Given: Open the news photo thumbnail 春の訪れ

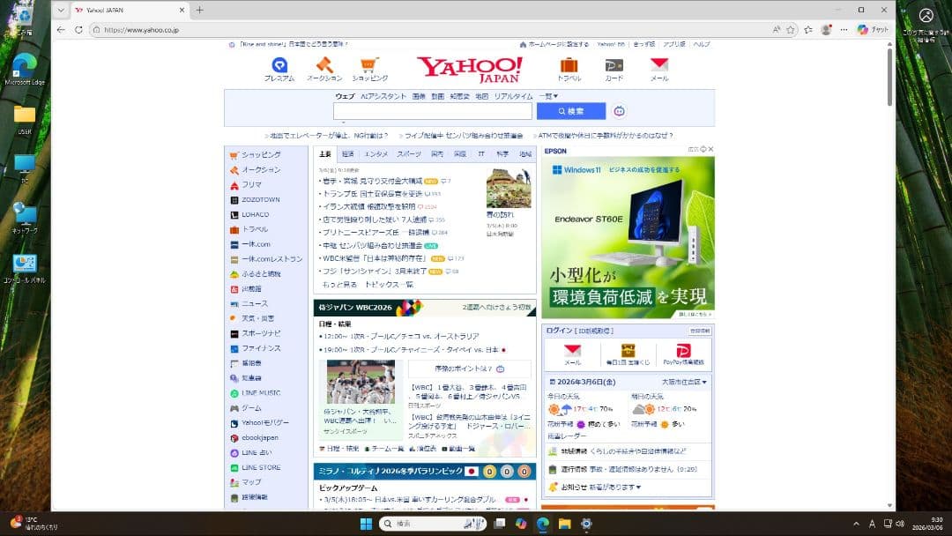Looking at the screenshot, I should [509, 188].
